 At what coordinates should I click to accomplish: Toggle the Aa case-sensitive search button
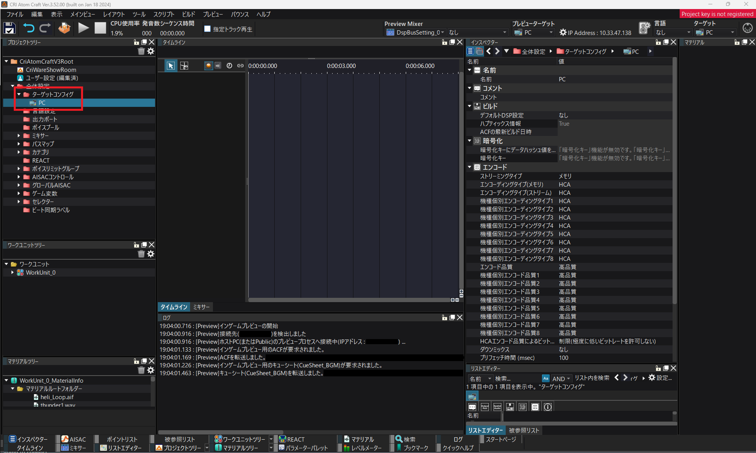coord(545,378)
